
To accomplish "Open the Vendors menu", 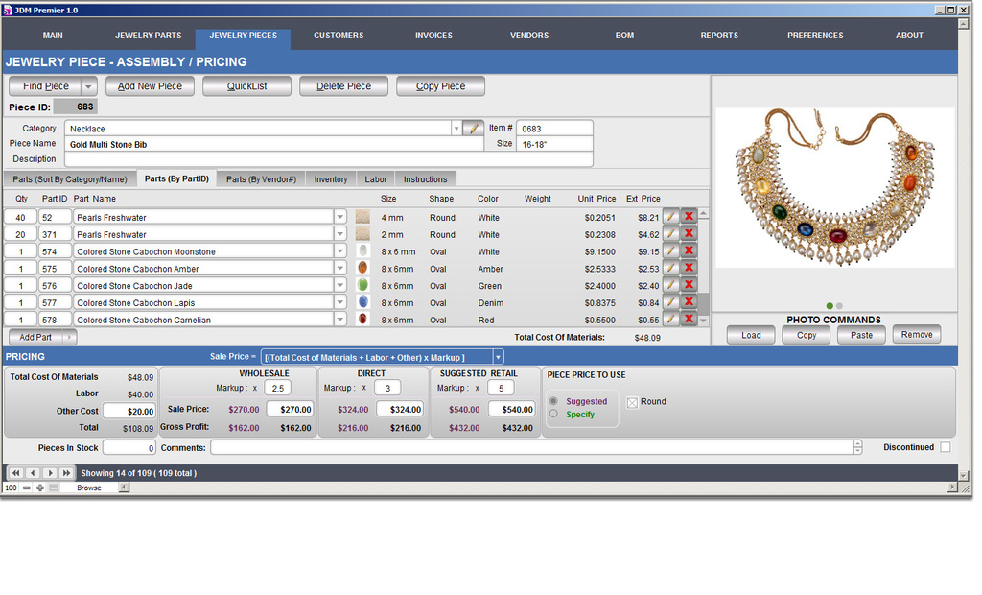I will coord(529,36).
